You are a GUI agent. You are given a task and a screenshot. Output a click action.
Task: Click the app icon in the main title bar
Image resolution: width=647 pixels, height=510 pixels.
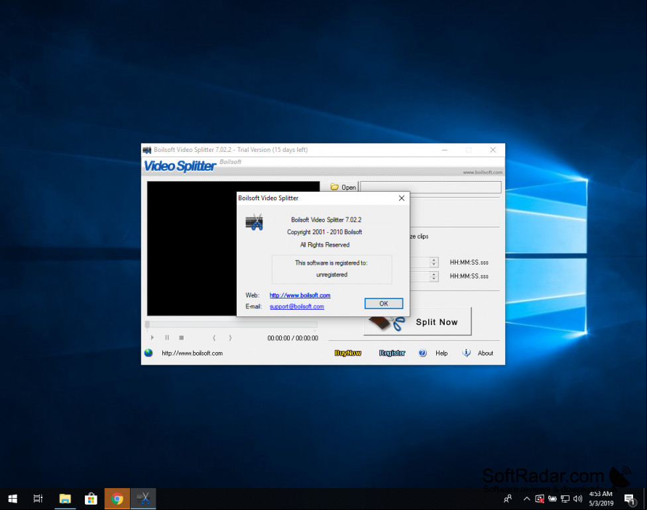[147, 150]
